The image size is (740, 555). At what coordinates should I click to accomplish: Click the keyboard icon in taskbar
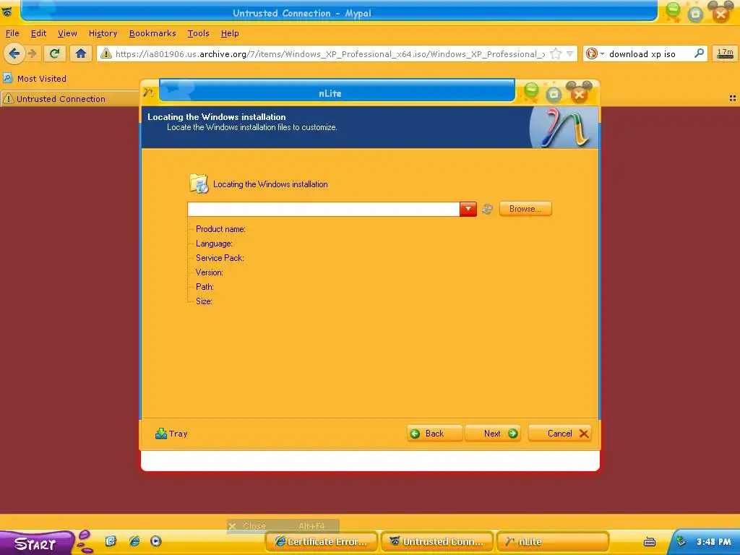point(650,542)
